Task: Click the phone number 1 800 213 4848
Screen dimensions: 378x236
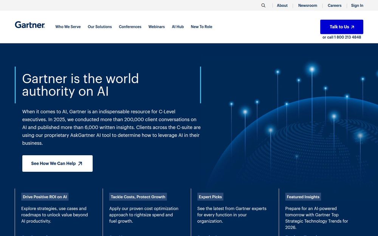Action: click(x=347, y=37)
